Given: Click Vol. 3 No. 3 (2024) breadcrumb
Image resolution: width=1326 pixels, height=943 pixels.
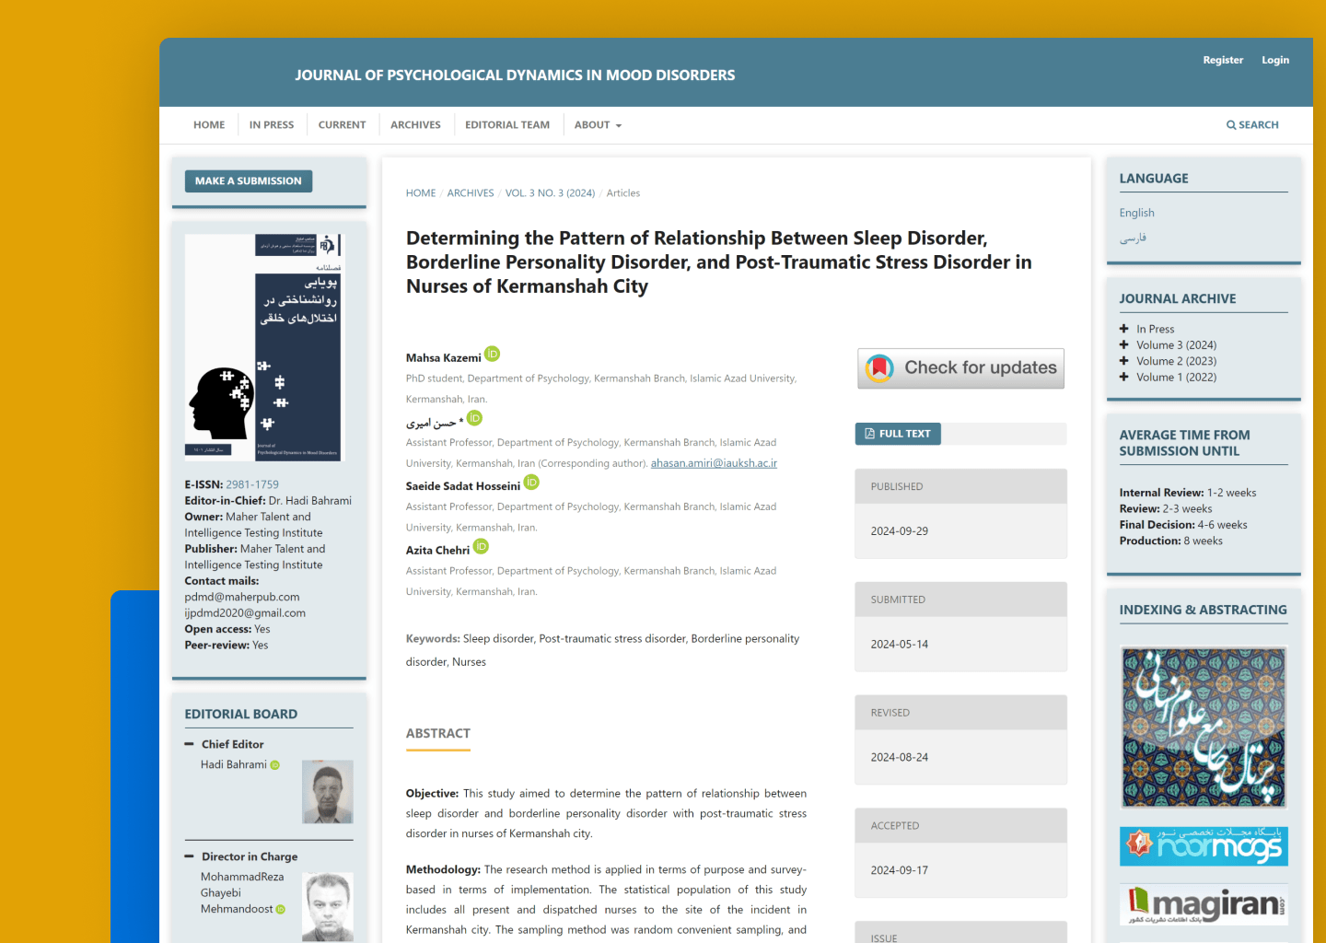Looking at the screenshot, I should click(x=551, y=193).
